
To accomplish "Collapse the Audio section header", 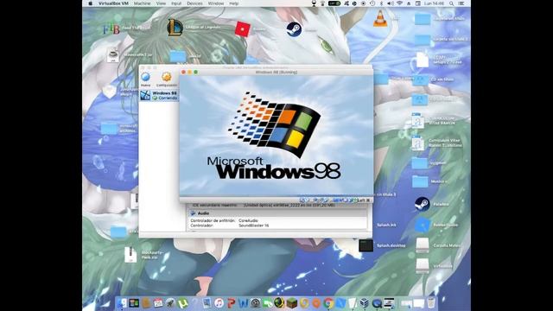I will (x=203, y=213).
